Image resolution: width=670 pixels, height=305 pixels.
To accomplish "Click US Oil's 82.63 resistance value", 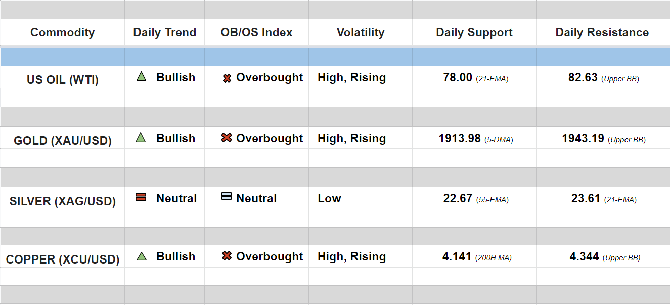I will click(x=583, y=78).
